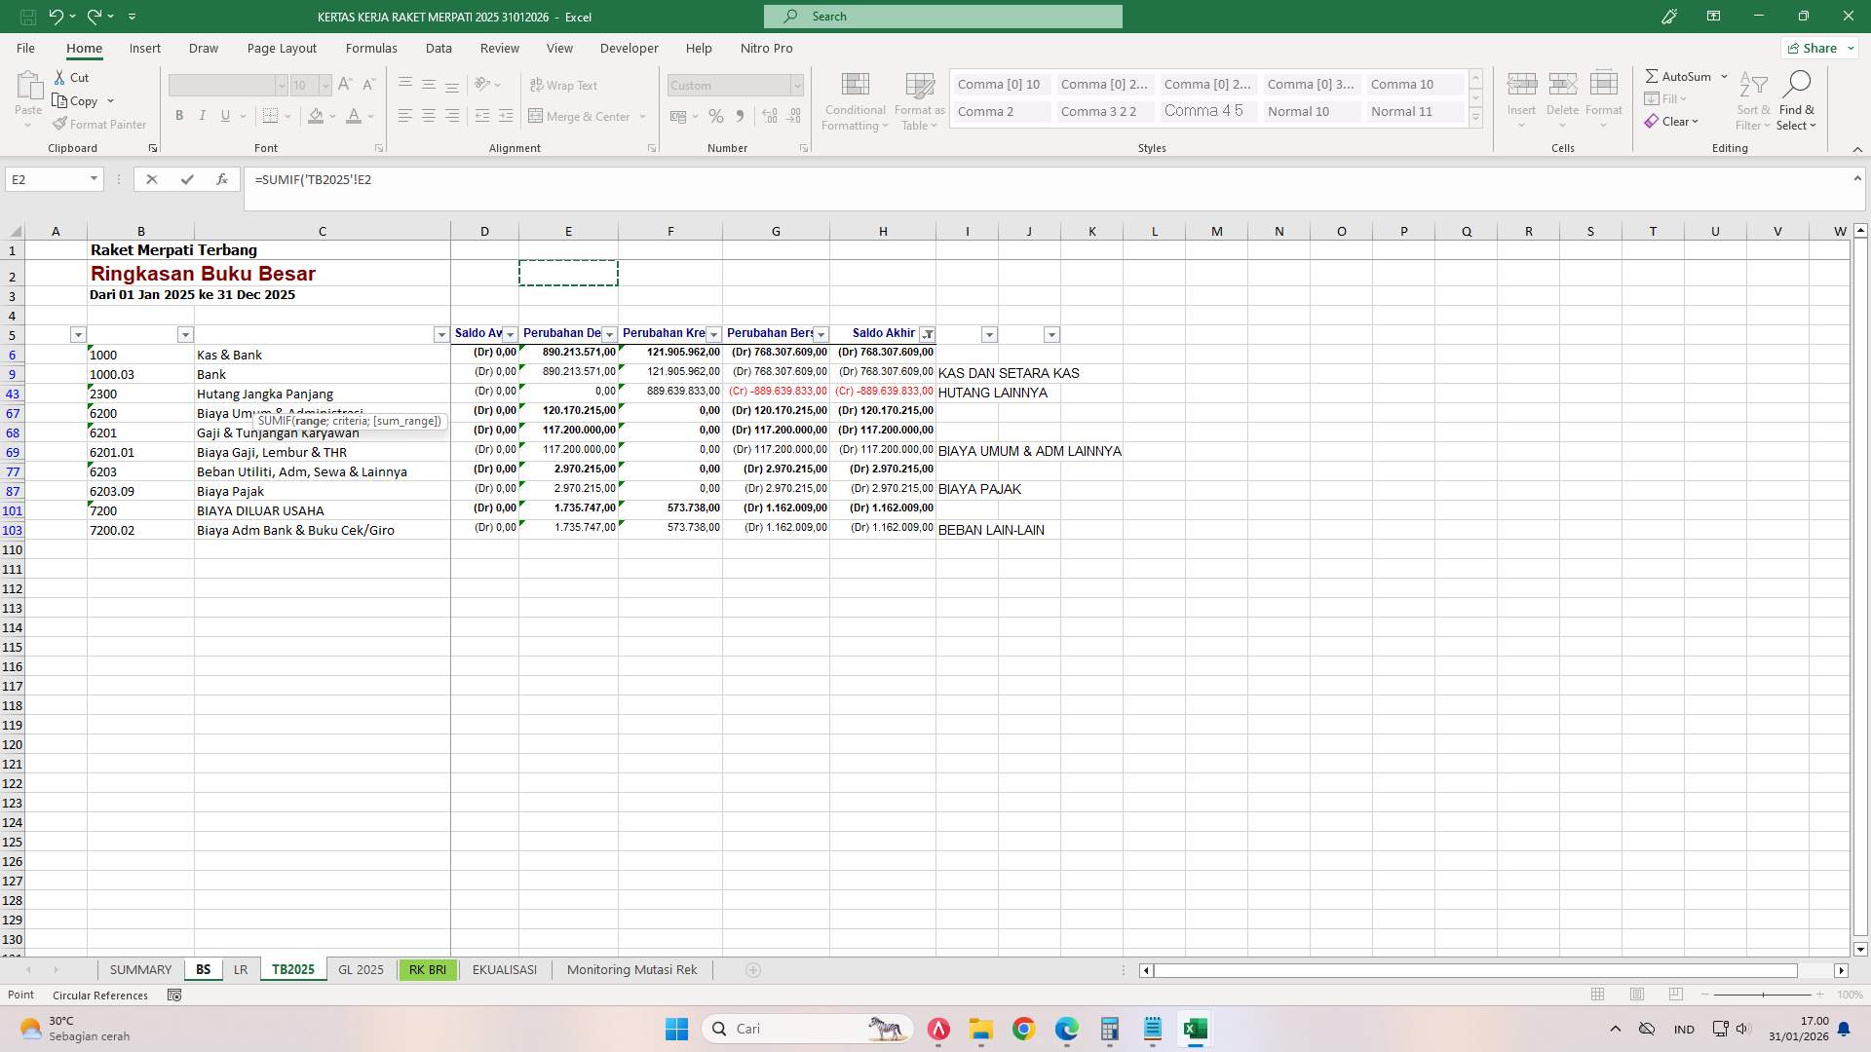Toggle italic formatting
This screenshot has height=1052, width=1871.
[x=203, y=115]
